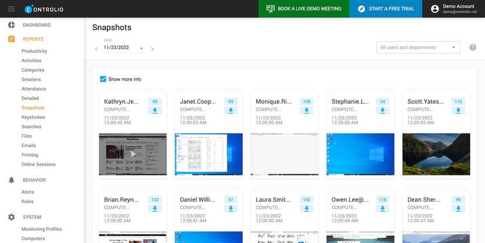
Task: Download Dean.Sher... snapshots
Action: click(x=458, y=209)
